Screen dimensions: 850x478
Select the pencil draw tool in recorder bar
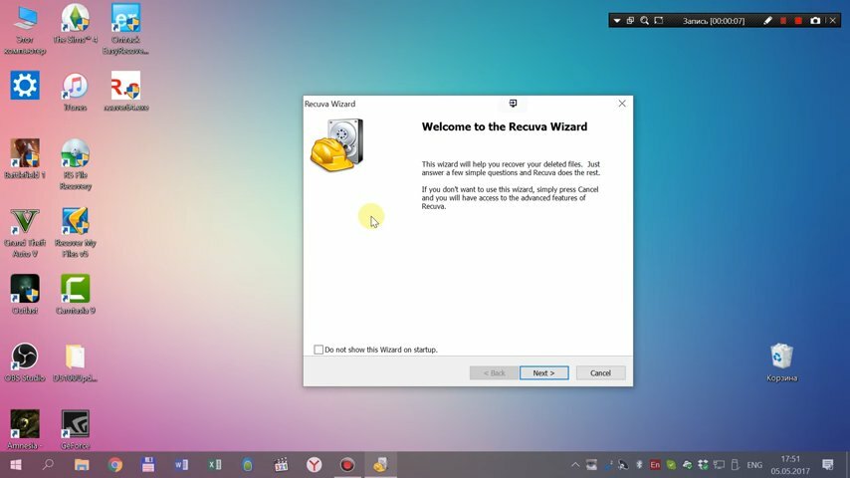[767, 21]
